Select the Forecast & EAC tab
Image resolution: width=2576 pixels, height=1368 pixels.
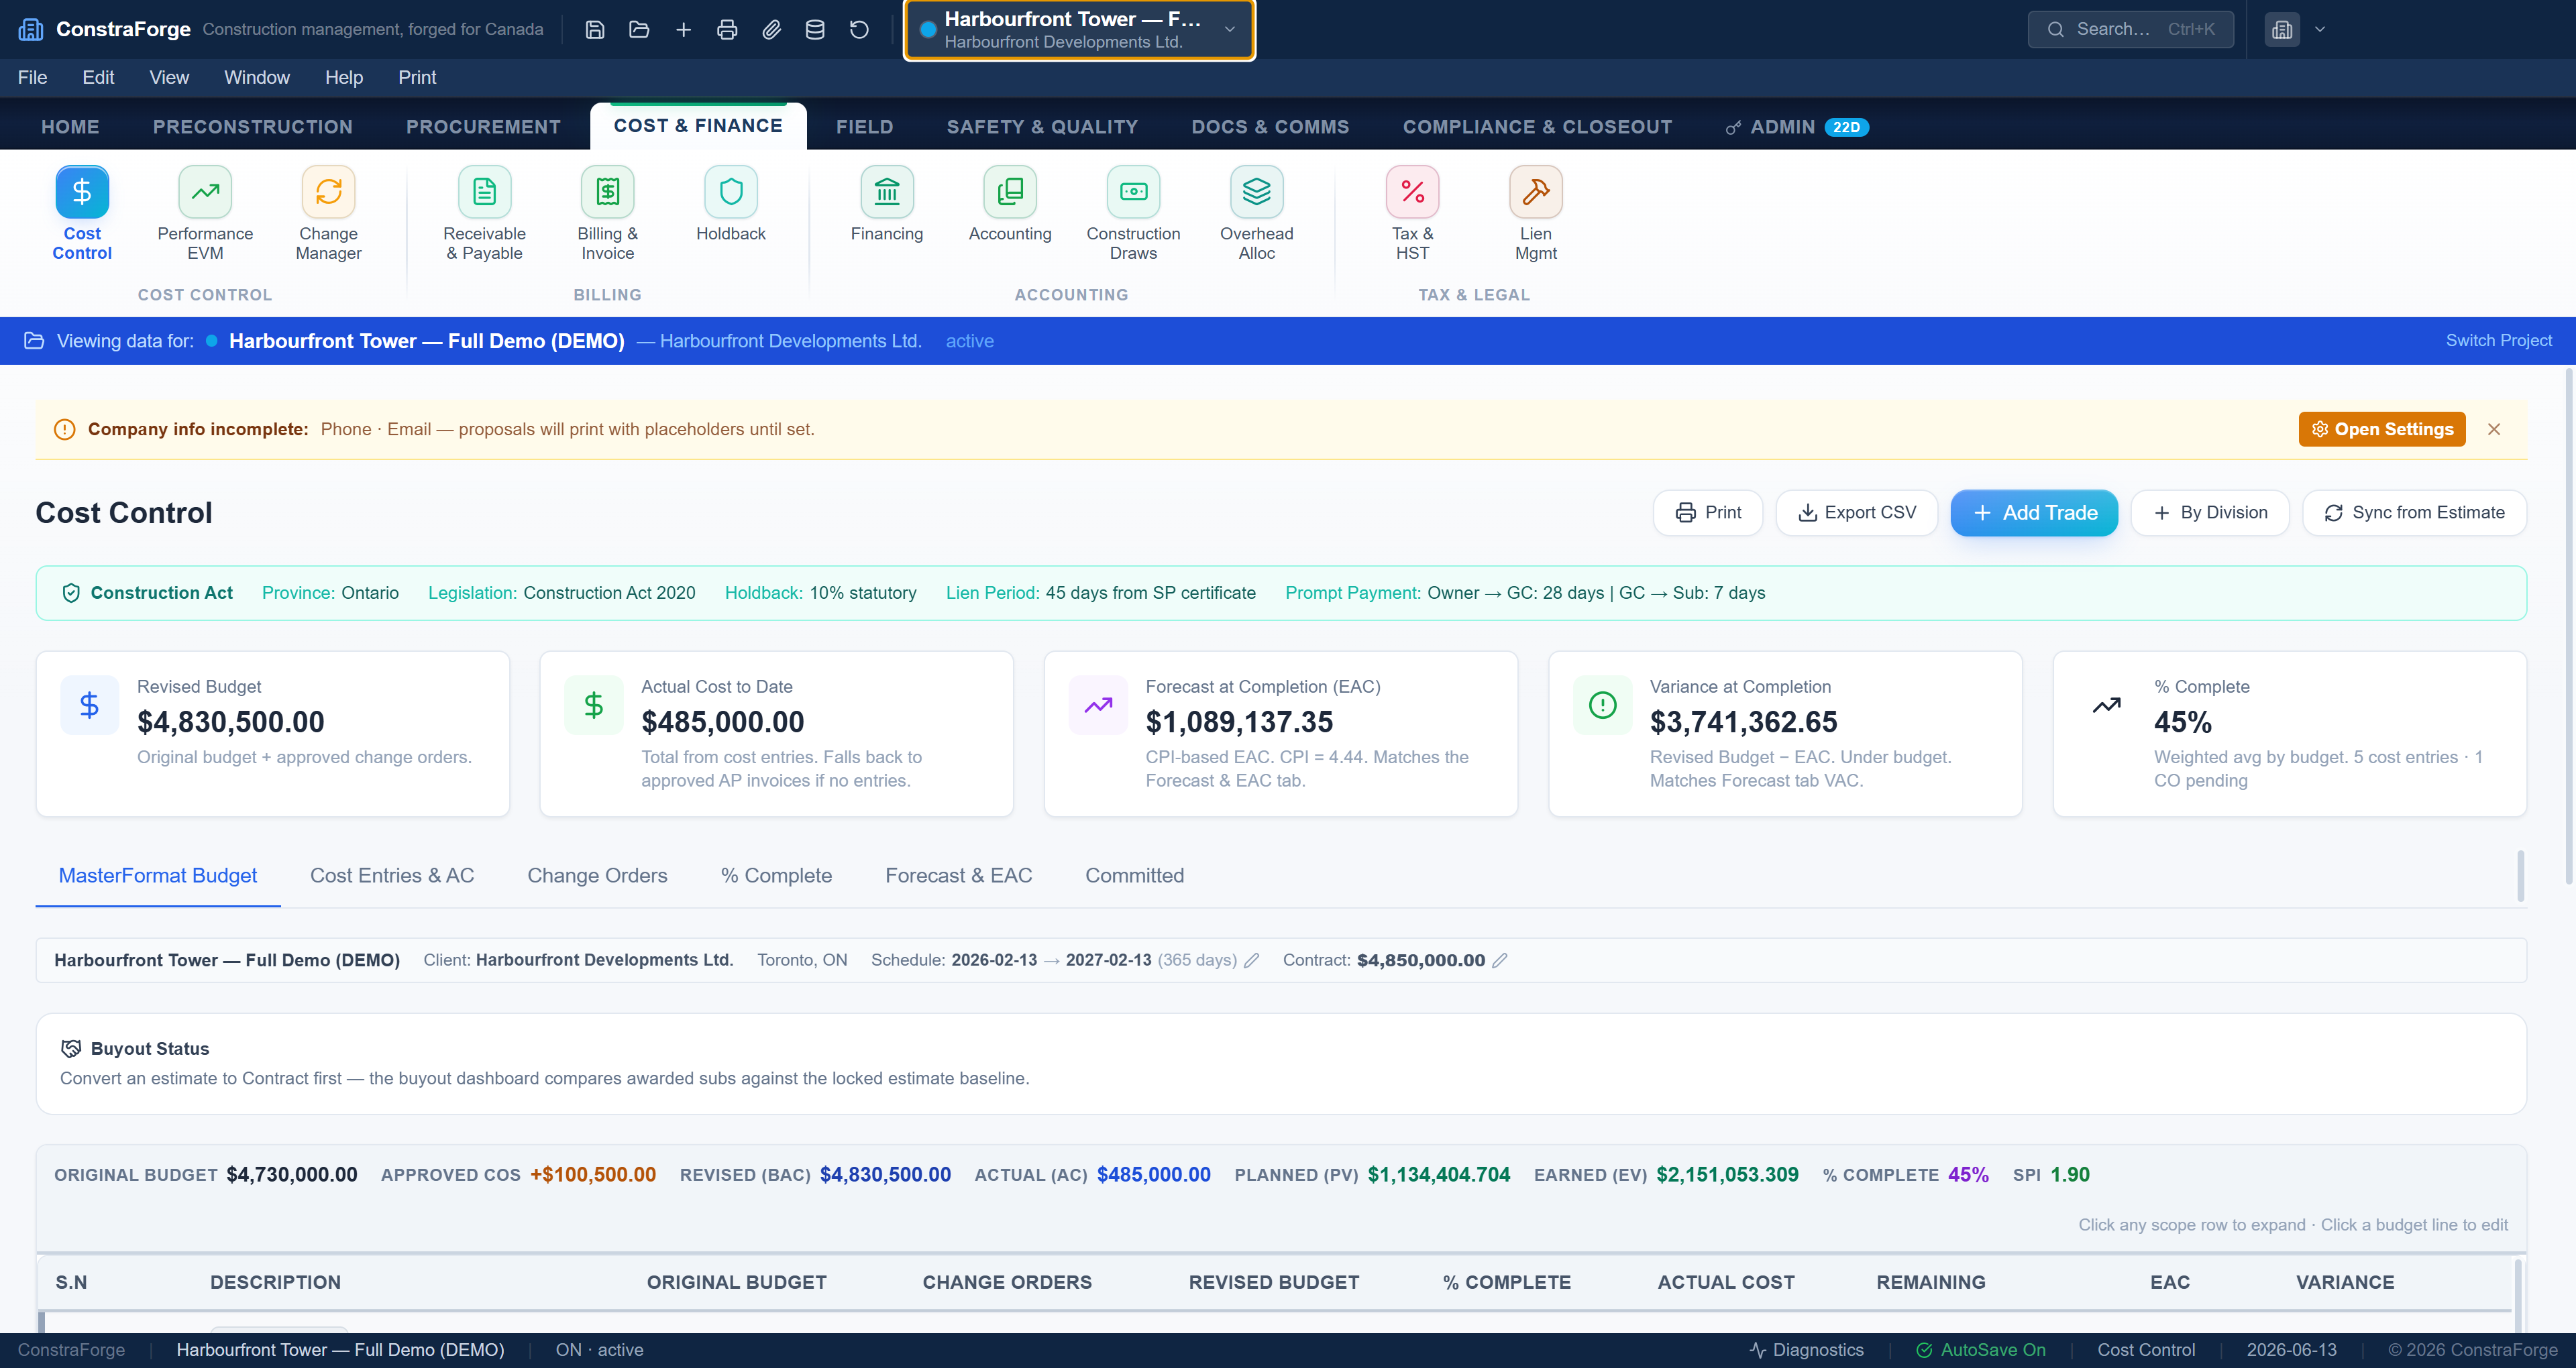[x=958, y=875]
